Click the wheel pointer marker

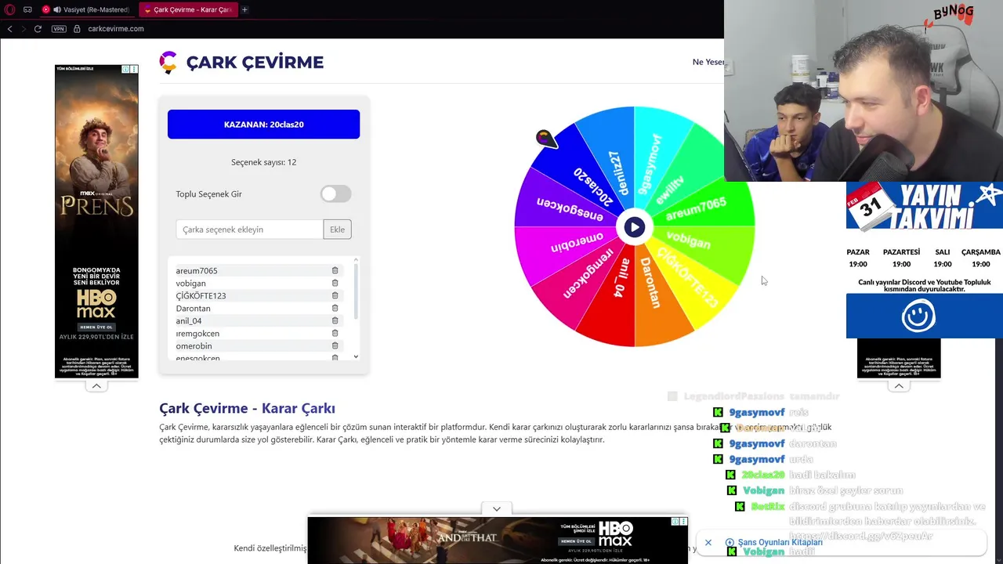coord(545,139)
